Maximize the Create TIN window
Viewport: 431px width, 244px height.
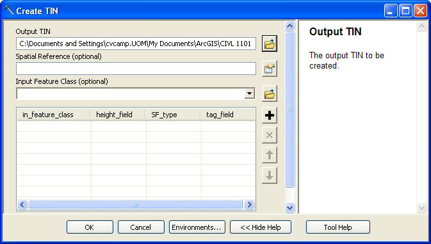[x=405, y=11]
